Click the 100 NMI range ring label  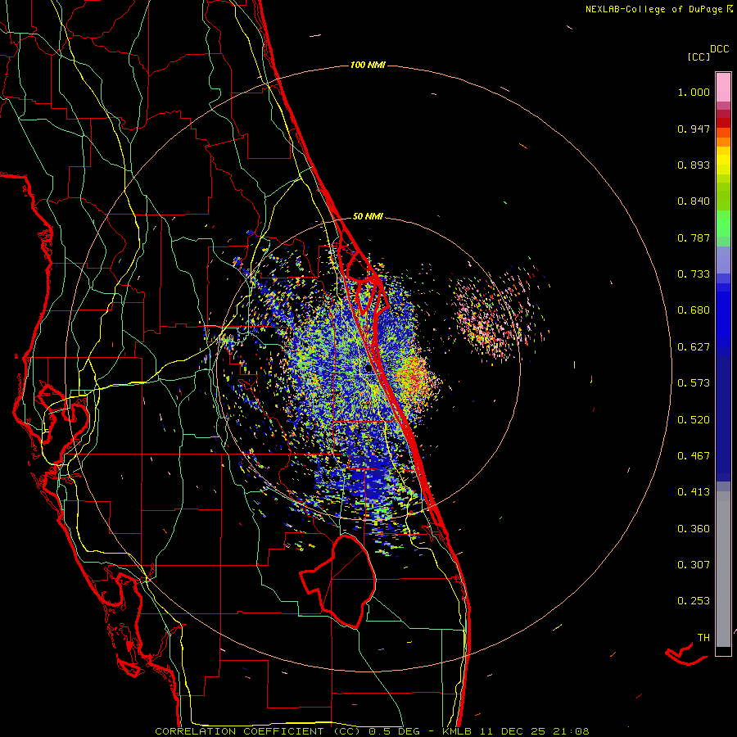pos(368,65)
